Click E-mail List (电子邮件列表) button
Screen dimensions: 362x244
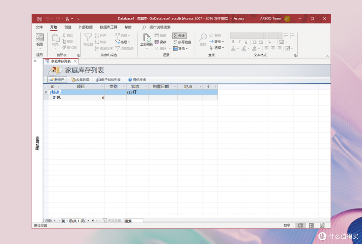[x=109, y=80]
